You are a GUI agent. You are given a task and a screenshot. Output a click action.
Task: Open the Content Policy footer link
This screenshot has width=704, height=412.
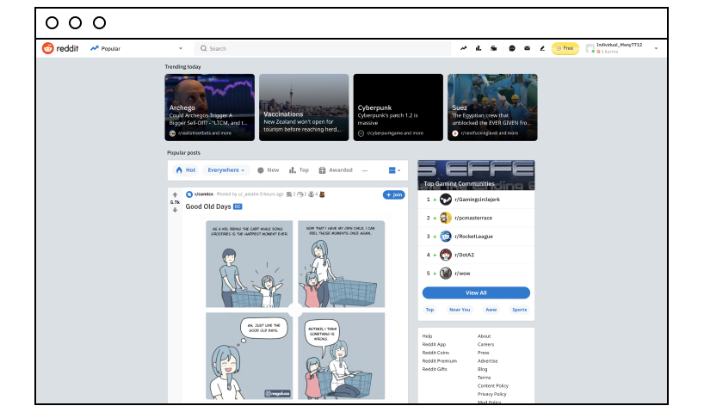(493, 385)
